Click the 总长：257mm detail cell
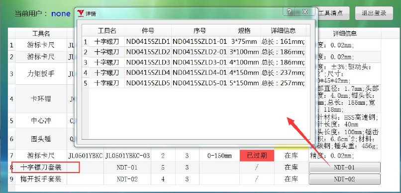Viewport: 401px width, 193px height. [x=284, y=83]
